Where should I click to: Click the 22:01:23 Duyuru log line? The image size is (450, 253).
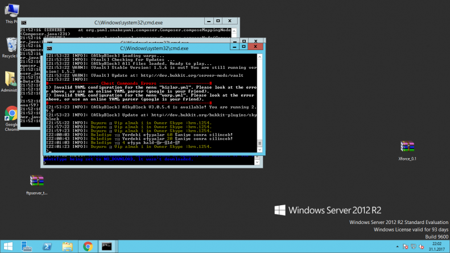point(129,147)
